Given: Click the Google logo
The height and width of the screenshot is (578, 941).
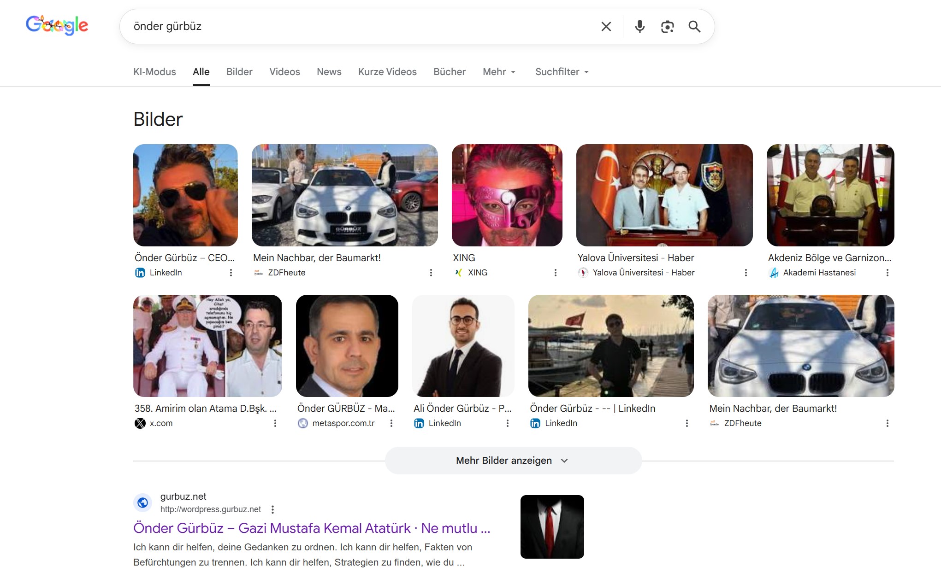Looking at the screenshot, I should (x=57, y=25).
